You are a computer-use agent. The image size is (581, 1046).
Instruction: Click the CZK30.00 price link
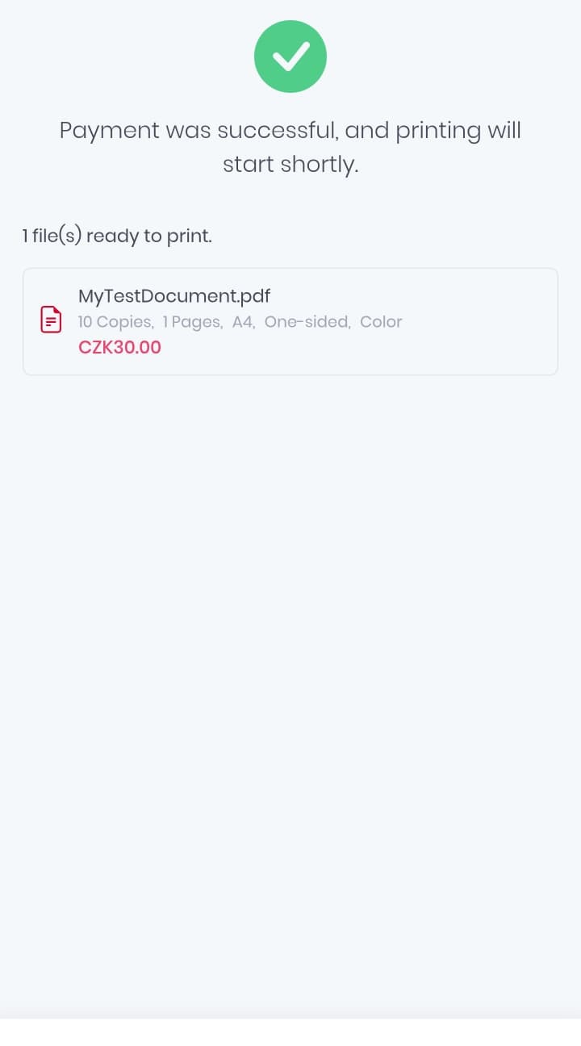click(119, 347)
